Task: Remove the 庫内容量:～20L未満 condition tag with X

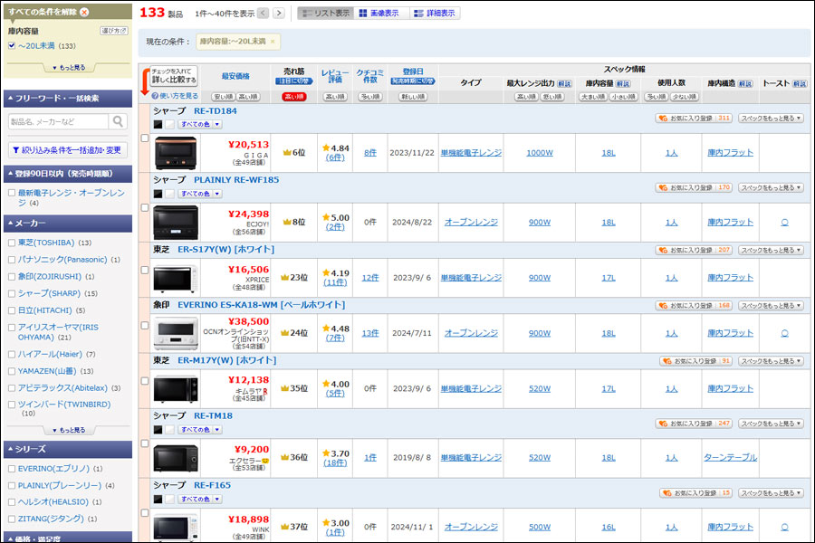Action: [x=273, y=42]
